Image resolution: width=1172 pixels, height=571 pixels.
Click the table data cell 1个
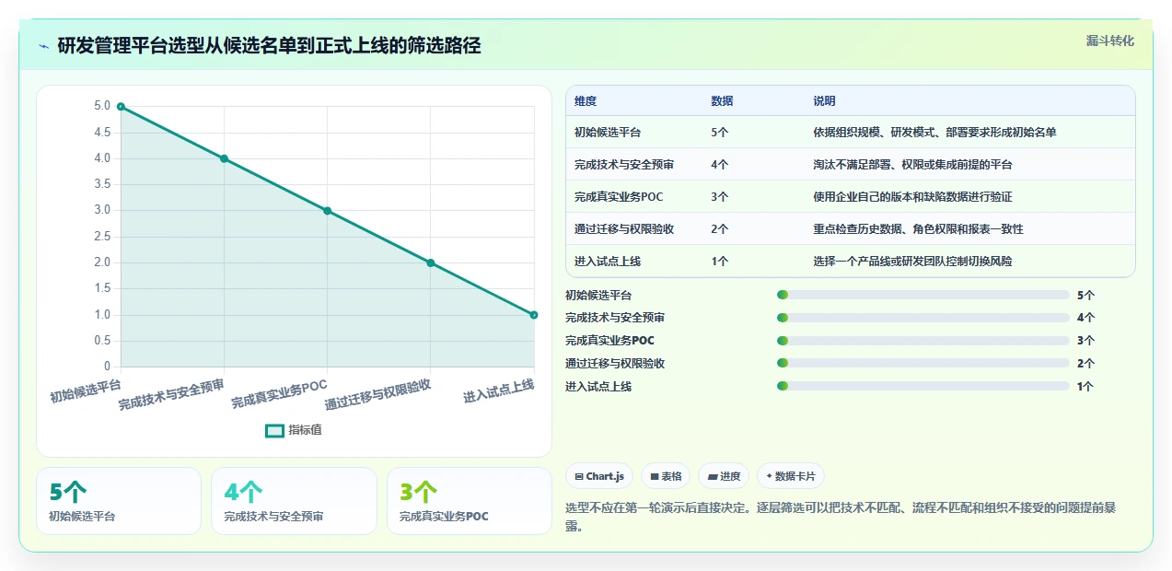click(x=720, y=262)
